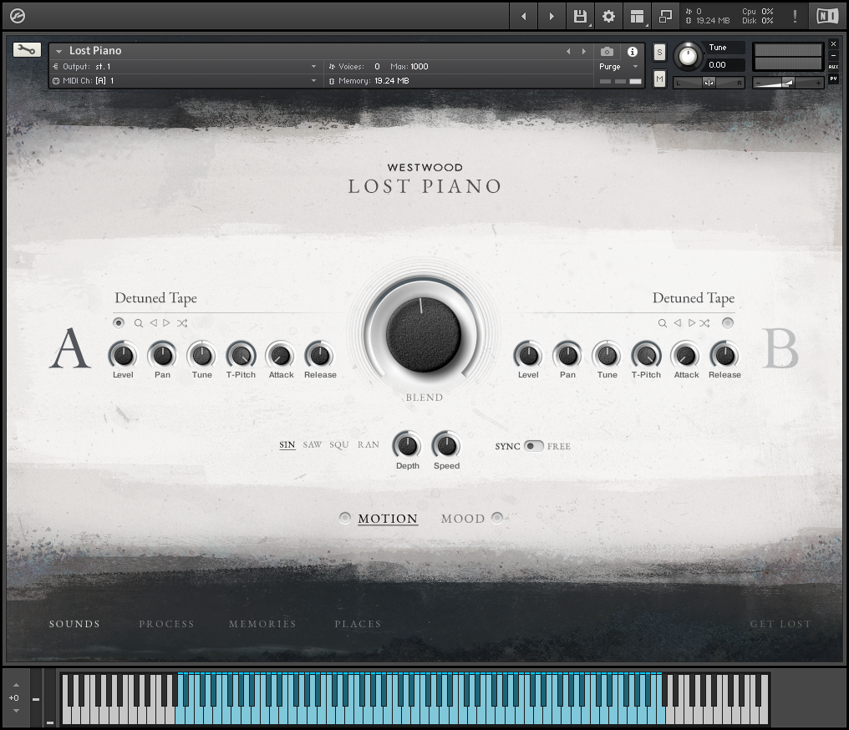
Task: Randomize layer A sound with shuffle
Action: [x=182, y=323]
